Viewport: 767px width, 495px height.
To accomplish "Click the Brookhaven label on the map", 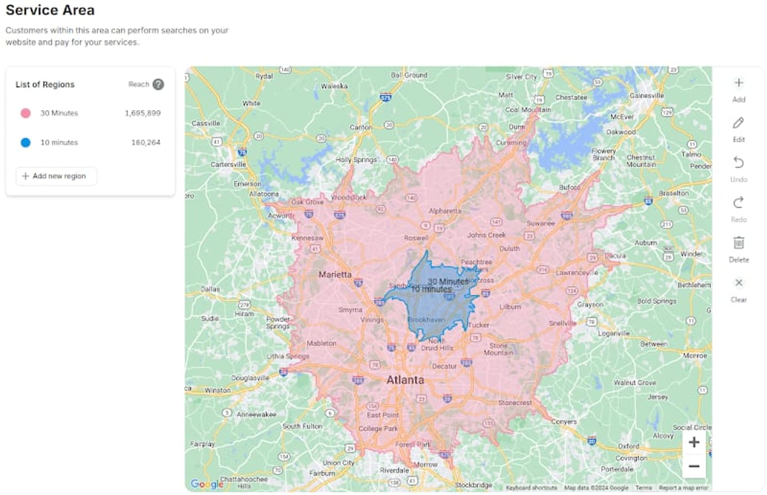I will 426,320.
